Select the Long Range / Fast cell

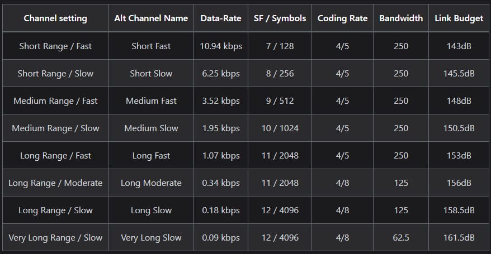click(x=55, y=156)
